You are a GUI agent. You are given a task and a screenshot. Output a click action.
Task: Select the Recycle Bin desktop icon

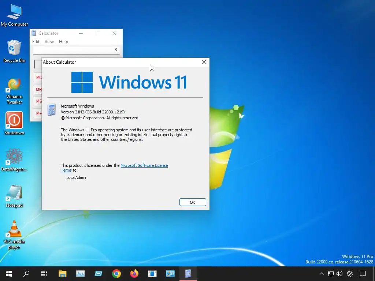(14, 51)
